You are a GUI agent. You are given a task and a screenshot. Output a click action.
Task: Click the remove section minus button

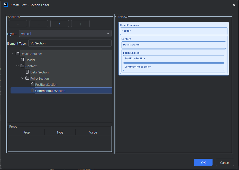click(x=39, y=24)
